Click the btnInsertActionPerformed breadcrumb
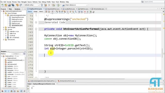 click(67, 81)
